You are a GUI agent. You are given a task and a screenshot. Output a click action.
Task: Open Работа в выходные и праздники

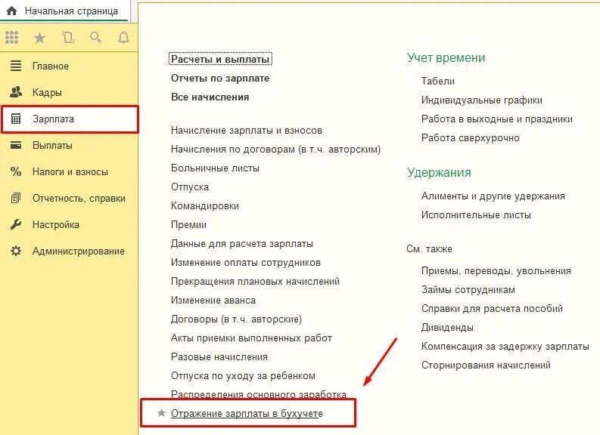tap(496, 119)
